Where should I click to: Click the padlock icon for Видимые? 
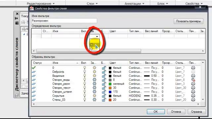point(104,76)
